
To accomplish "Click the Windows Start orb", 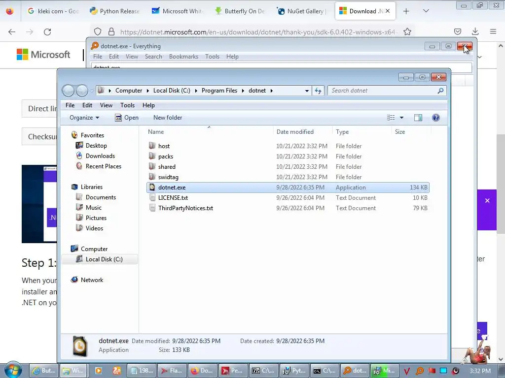I will tap(13, 370).
